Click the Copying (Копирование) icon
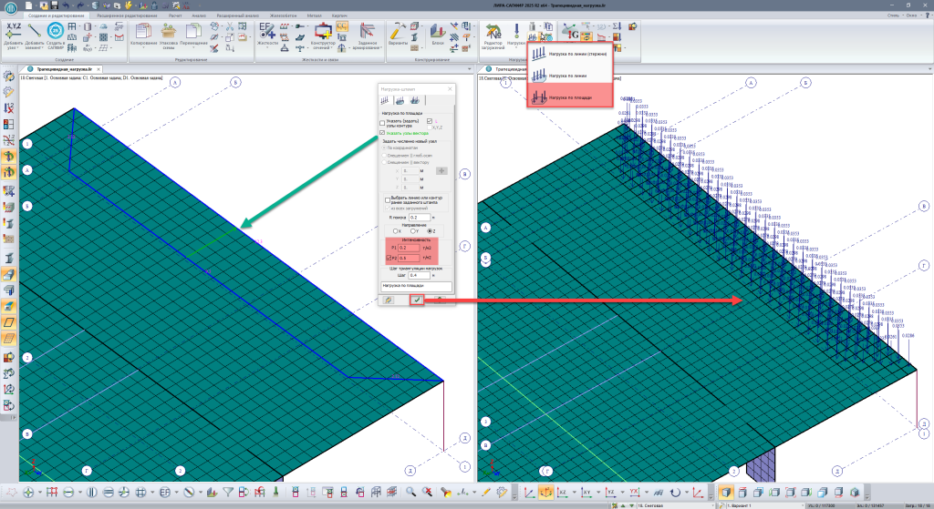The width and height of the screenshot is (934, 509). 143,31
